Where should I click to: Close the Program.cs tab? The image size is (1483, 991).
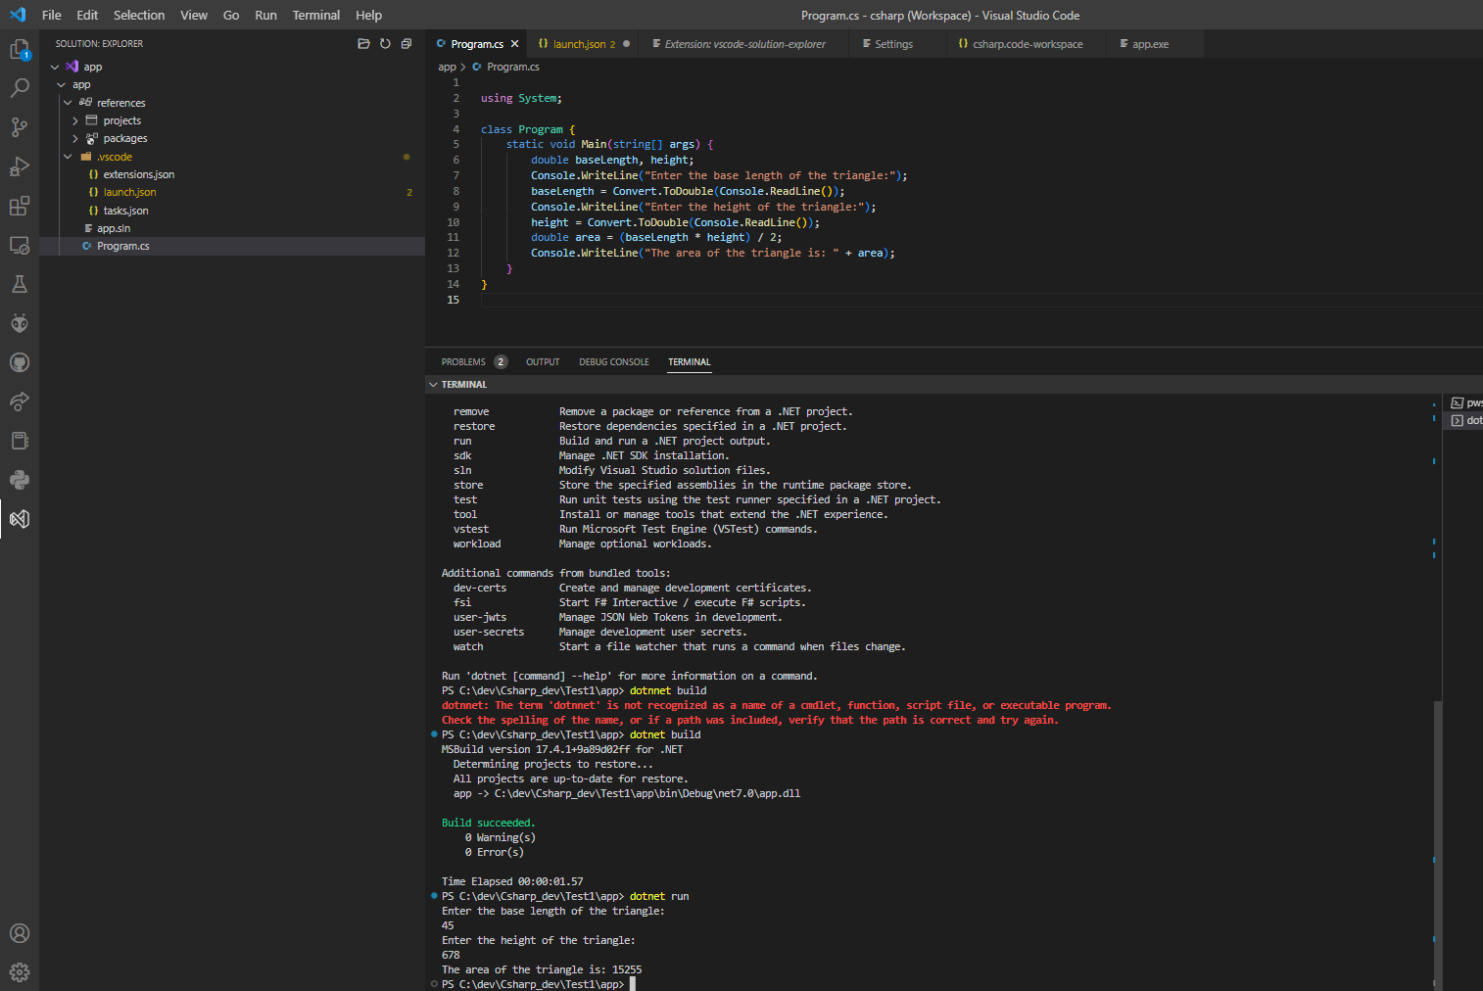point(514,44)
